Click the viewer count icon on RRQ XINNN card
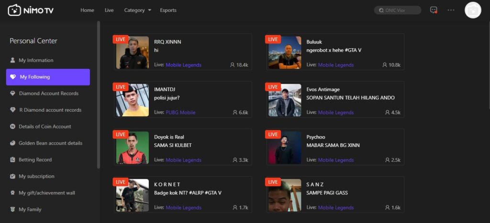 pos(232,65)
